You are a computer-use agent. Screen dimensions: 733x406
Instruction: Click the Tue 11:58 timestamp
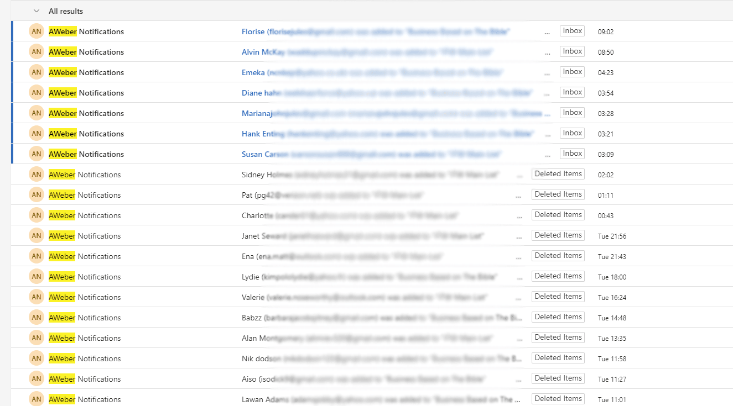coord(612,359)
